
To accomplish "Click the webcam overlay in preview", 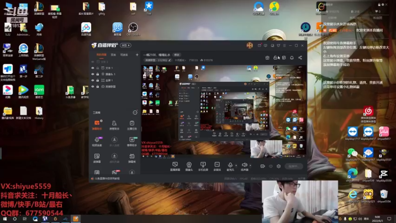I will click(x=266, y=148).
